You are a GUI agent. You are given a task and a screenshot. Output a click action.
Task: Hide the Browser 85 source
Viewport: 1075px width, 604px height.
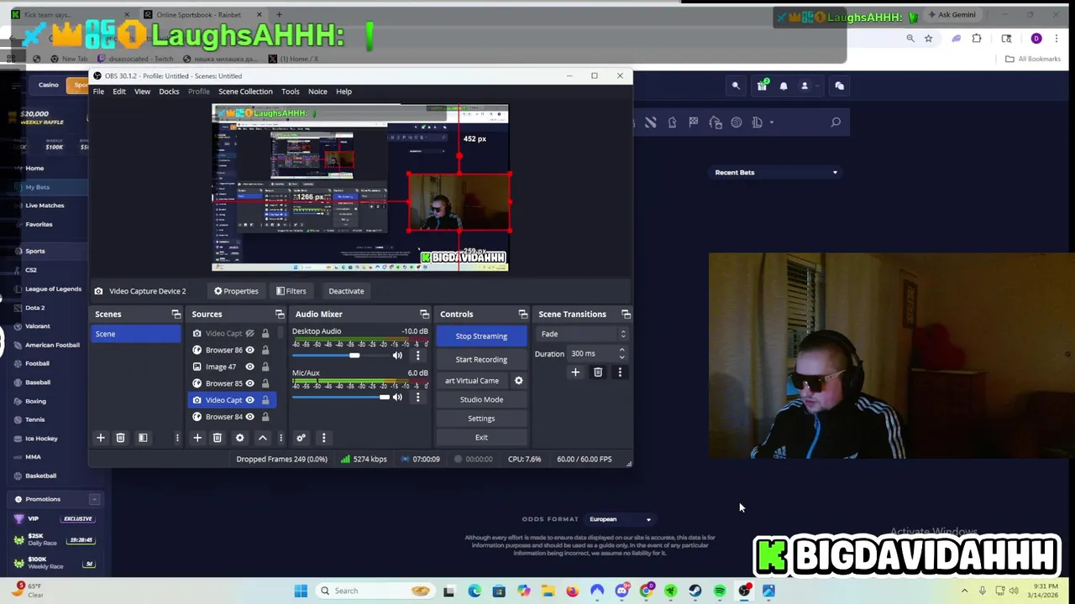coord(249,383)
